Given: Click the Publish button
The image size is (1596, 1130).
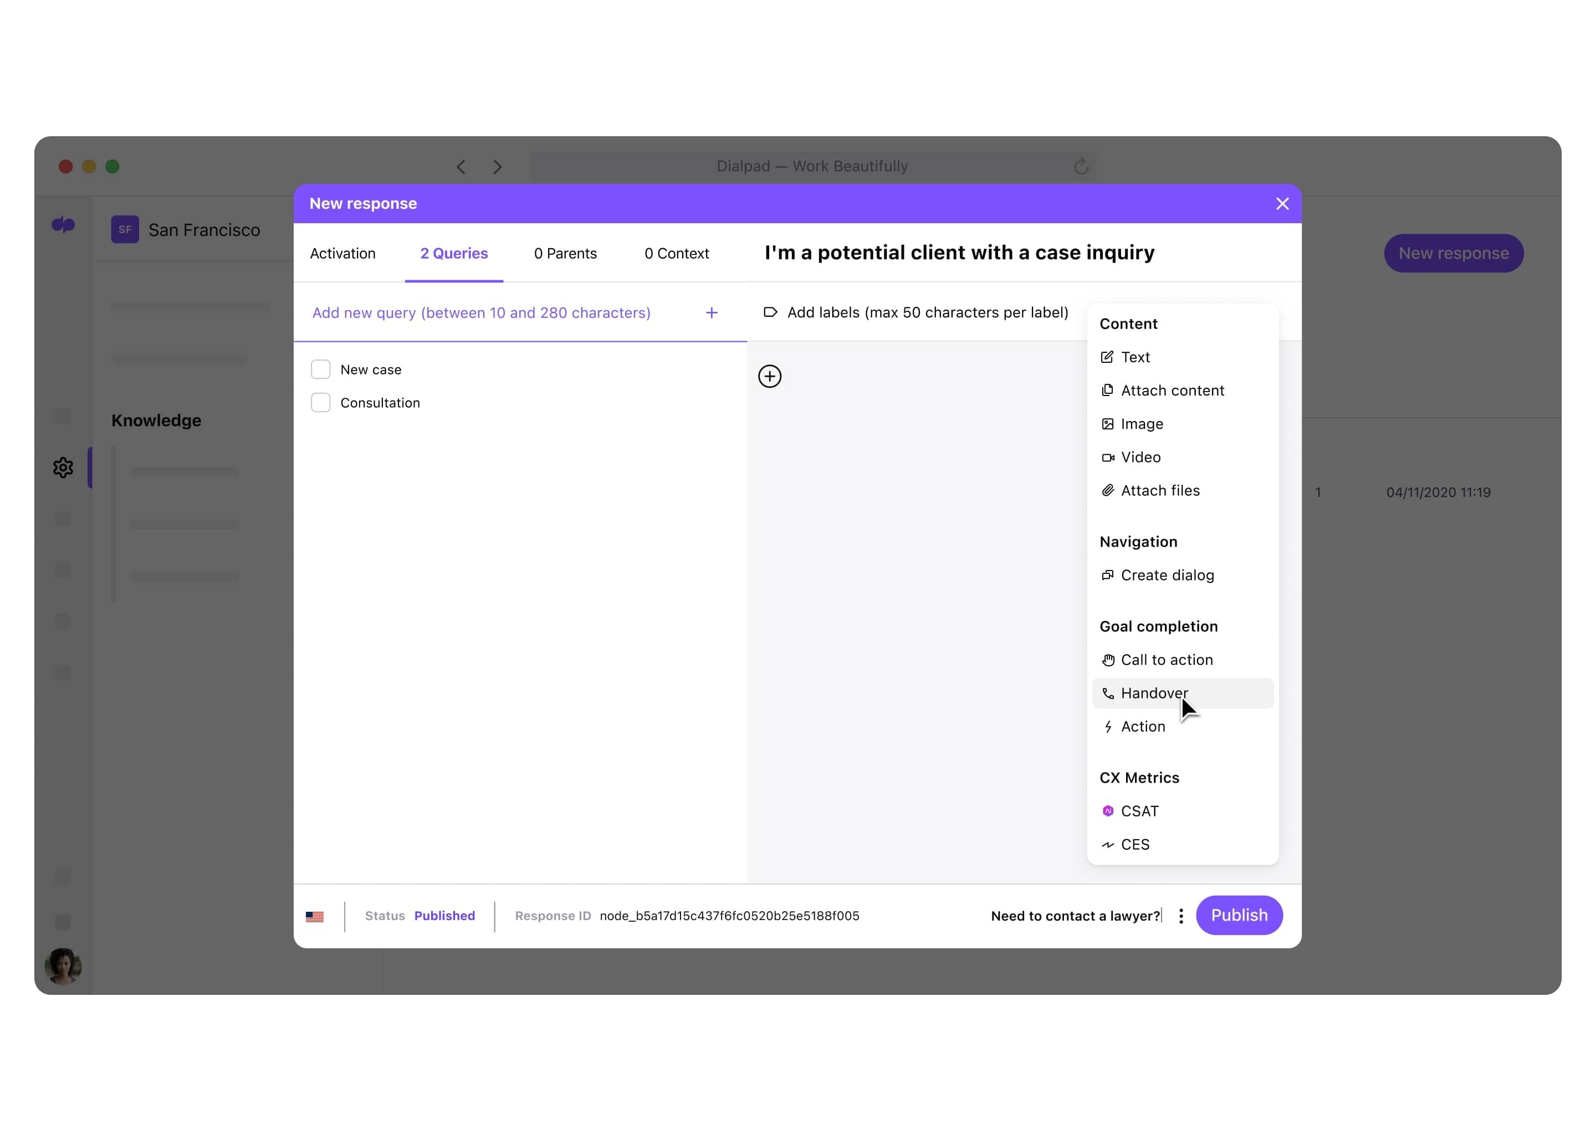Looking at the screenshot, I should tap(1239, 915).
